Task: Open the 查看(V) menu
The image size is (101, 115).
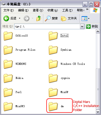Action: (x=38, y=10)
